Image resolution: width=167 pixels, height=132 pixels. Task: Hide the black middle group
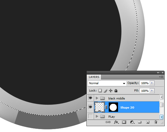tap(91, 98)
